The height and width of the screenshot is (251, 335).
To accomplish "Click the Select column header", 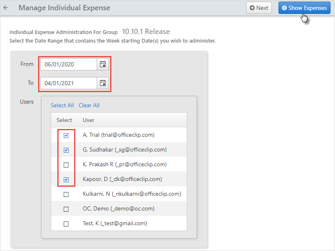I will [x=64, y=120].
